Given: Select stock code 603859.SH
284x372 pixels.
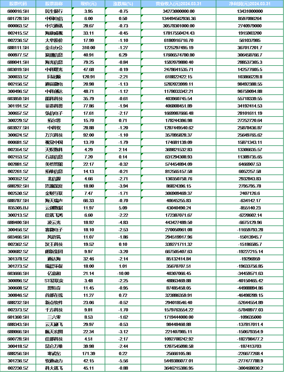Looking at the screenshot, I should coord(18,98).
